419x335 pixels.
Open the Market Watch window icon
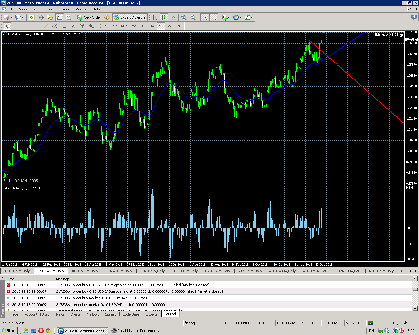tap(32, 17)
